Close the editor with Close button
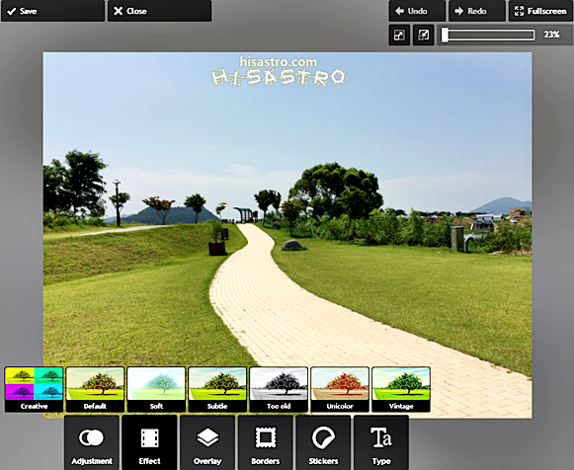The width and height of the screenshot is (574, 470). pos(160,11)
